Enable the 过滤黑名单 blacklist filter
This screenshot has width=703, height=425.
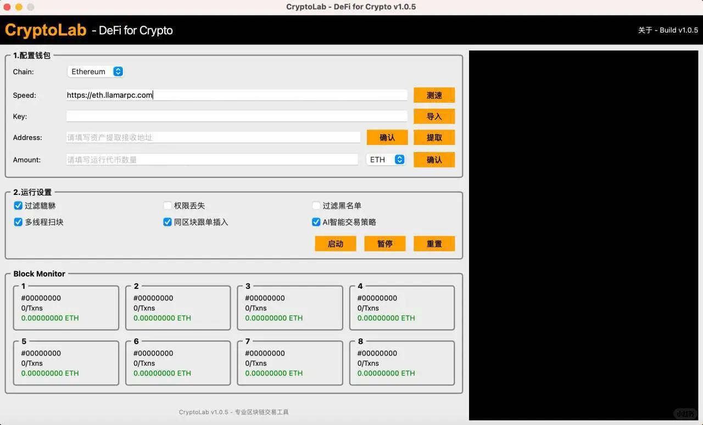click(x=316, y=205)
